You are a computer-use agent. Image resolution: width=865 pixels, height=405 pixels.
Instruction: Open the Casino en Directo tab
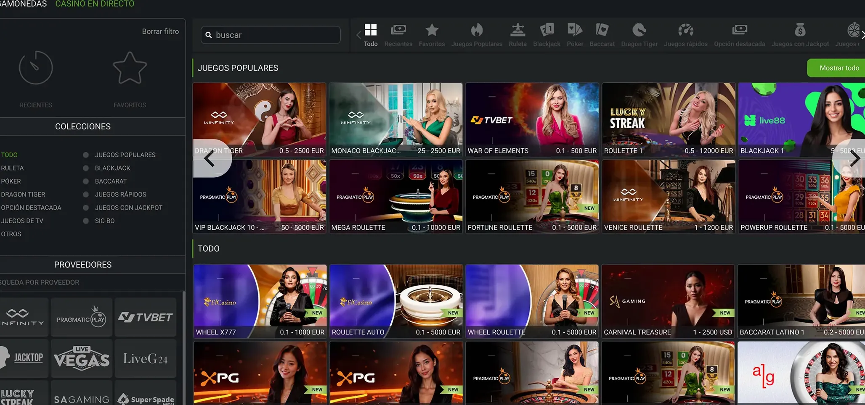click(95, 4)
